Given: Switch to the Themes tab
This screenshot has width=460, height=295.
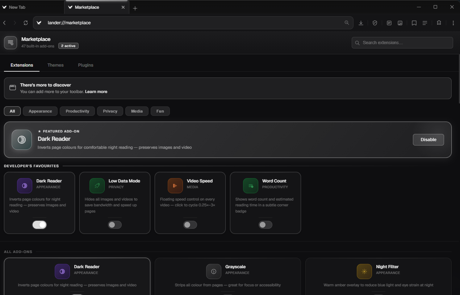Looking at the screenshot, I should pyautogui.click(x=55, y=65).
